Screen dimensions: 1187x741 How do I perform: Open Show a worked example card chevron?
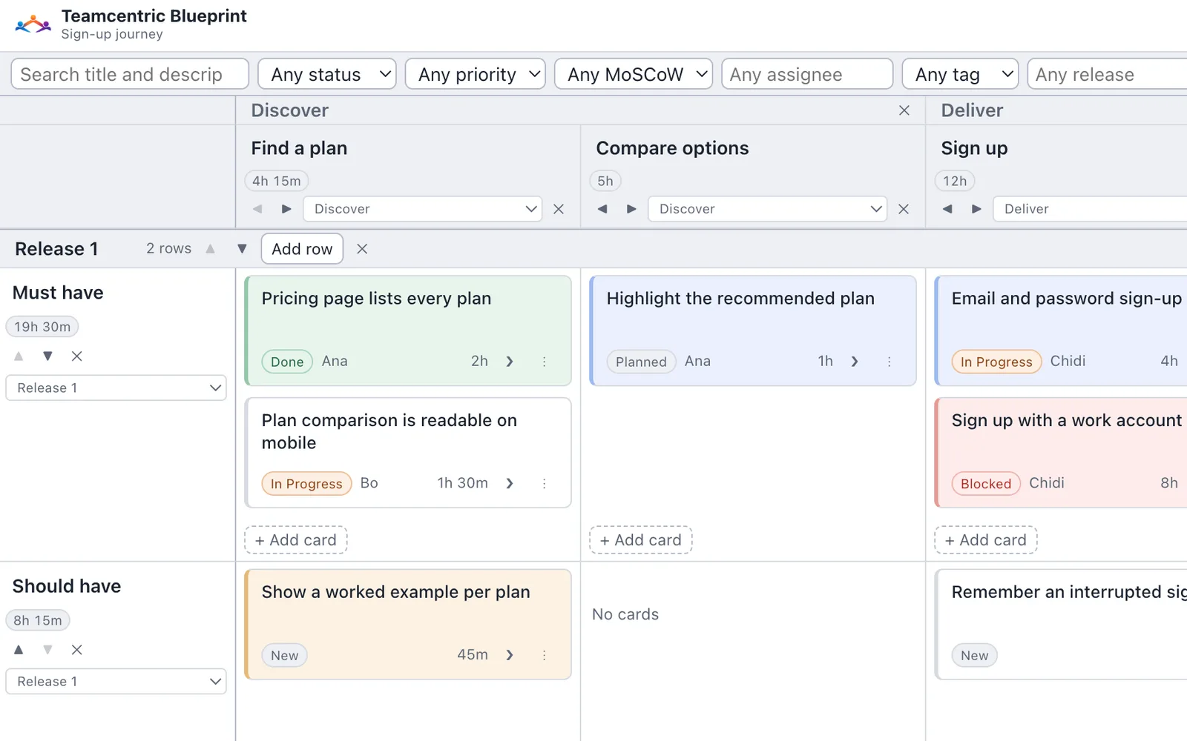510,655
